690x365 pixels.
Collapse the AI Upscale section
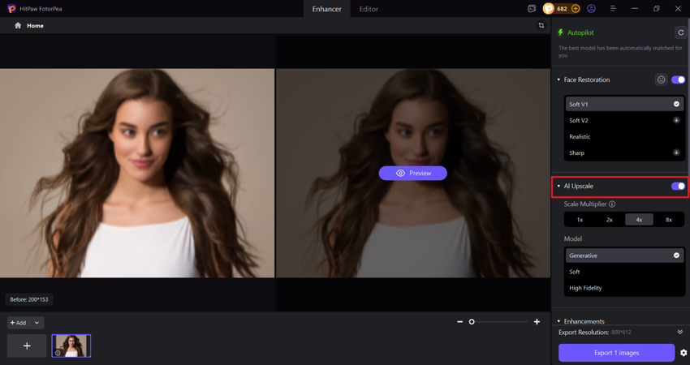pos(558,186)
